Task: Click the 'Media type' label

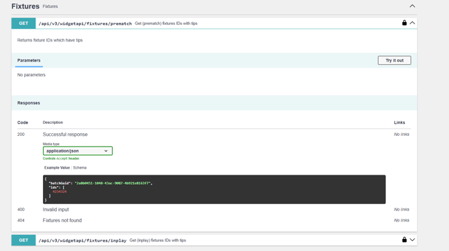Action: pos(51,144)
